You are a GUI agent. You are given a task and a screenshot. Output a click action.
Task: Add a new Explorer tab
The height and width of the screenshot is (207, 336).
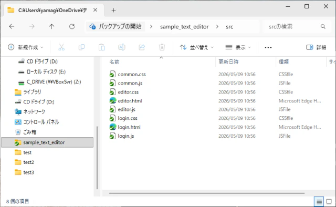click(x=113, y=10)
